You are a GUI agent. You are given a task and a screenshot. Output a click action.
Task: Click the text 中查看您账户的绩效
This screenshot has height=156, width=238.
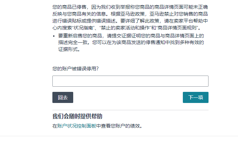119,126
